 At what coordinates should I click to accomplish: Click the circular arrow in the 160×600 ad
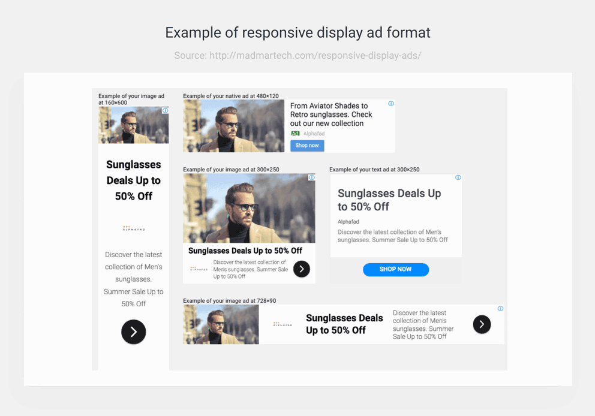(x=133, y=332)
